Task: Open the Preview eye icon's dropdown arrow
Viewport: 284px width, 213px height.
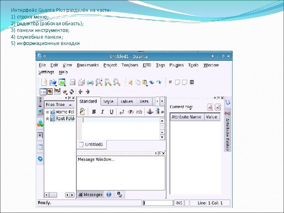Action: click(x=67, y=94)
